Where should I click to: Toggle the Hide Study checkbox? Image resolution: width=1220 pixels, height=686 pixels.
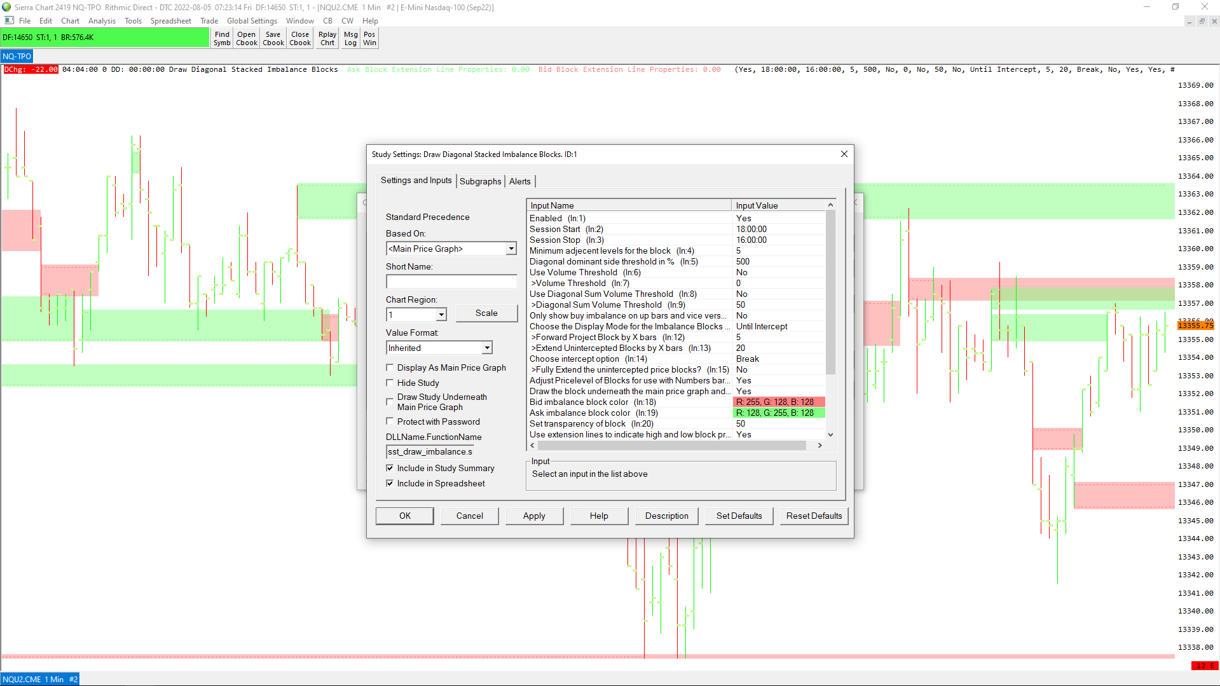click(x=390, y=383)
